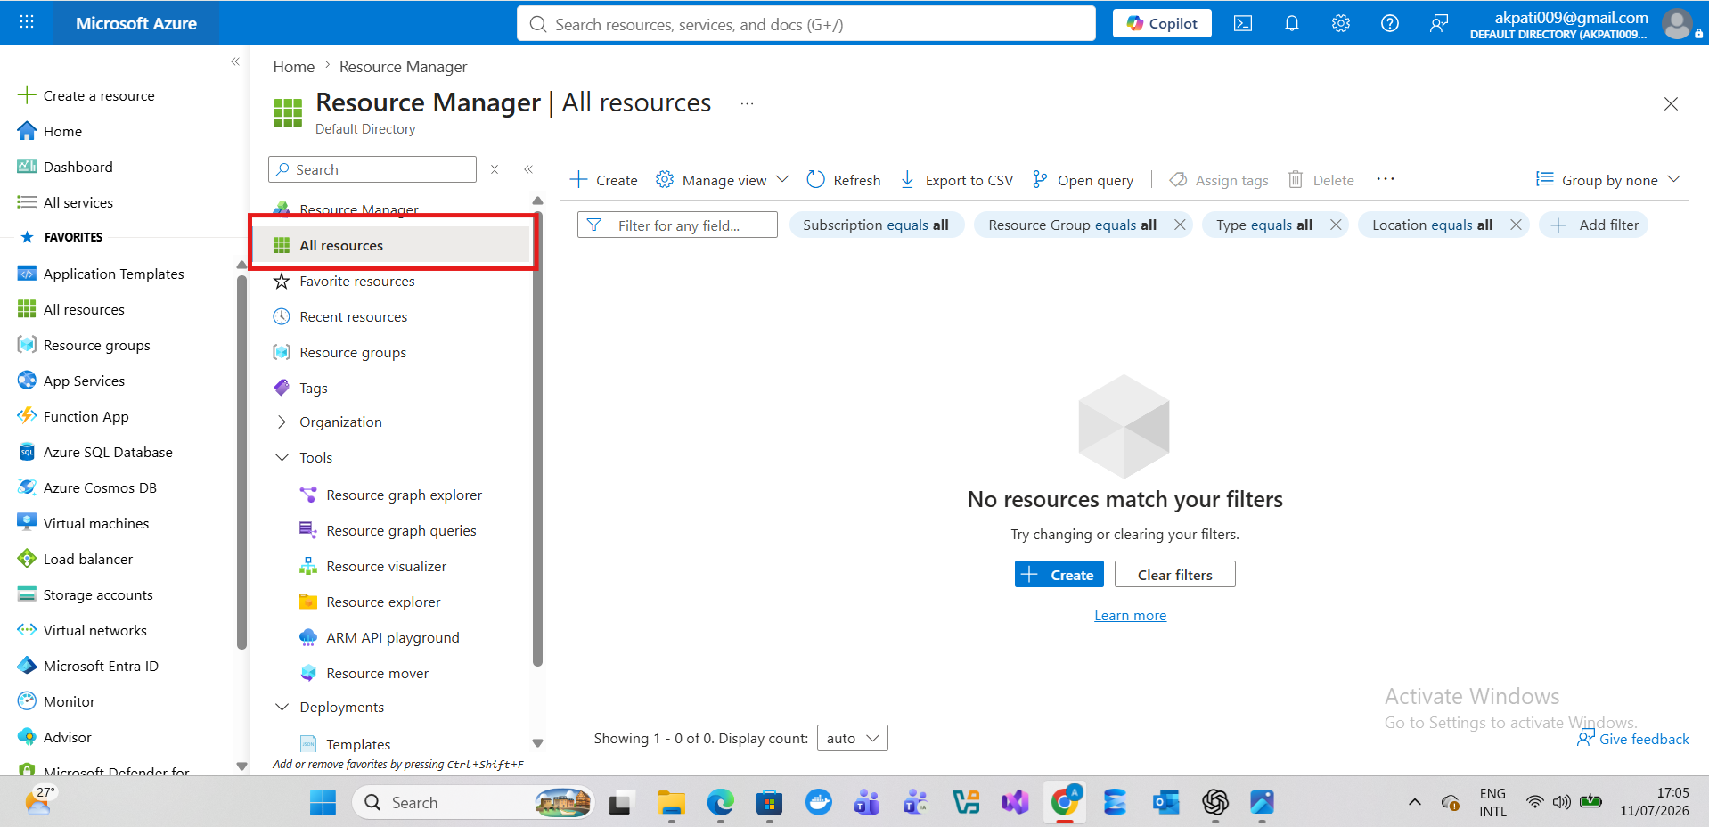Click Resource Manager breadcrumb

tap(403, 67)
